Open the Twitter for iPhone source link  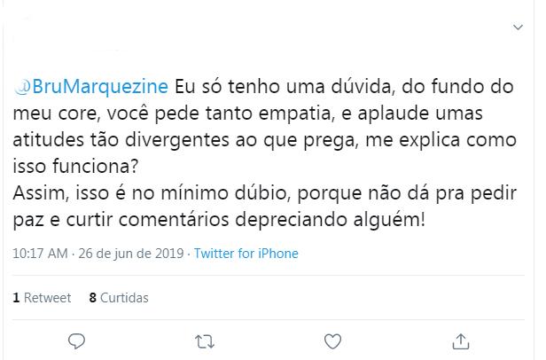pyautogui.click(x=246, y=254)
